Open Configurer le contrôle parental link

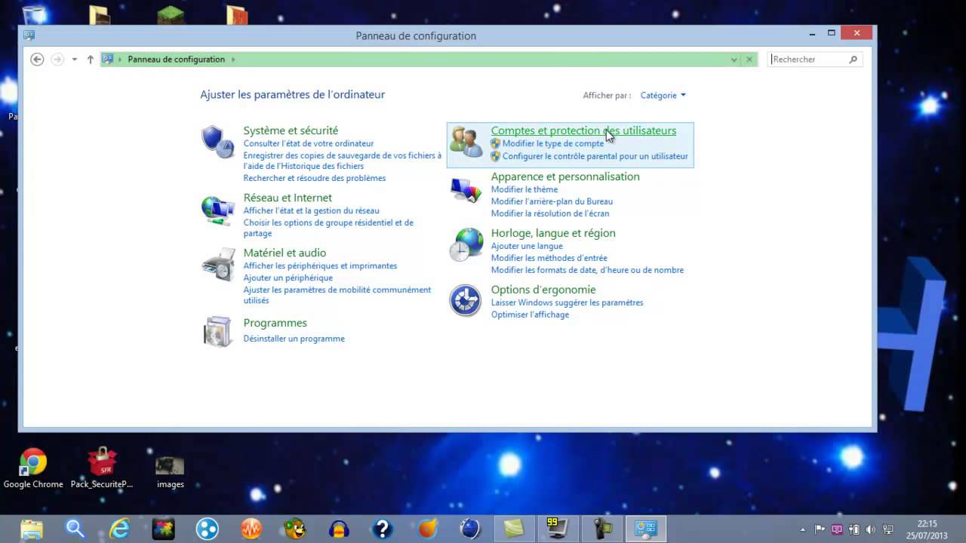(595, 156)
